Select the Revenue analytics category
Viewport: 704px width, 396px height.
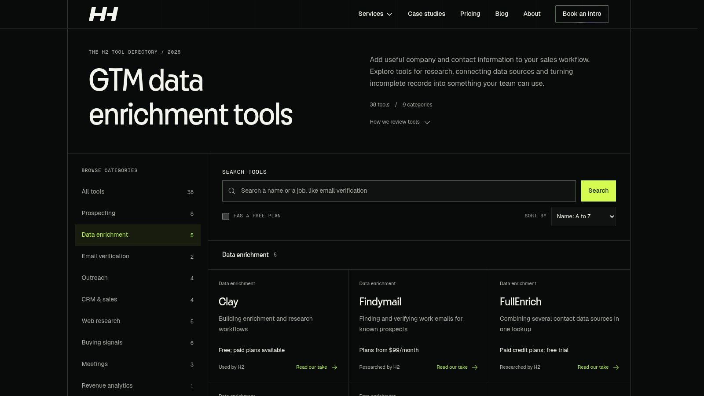[138, 386]
